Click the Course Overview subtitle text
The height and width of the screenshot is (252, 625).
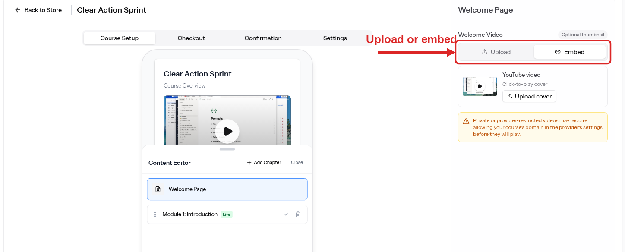pyautogui.click(x=185, y=85)
